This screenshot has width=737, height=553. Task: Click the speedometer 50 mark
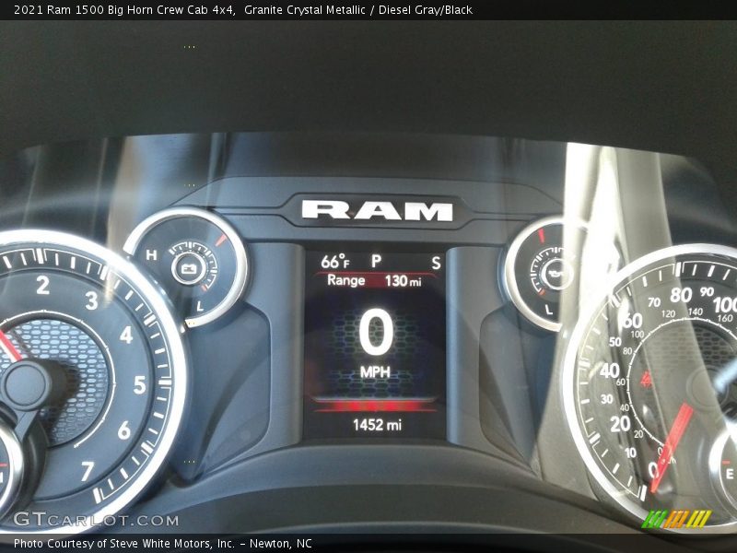(614, 342)
